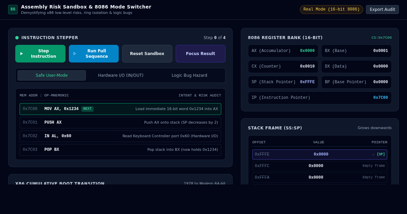
Task: Click the play icon on Step Instruction
Action: pyautogui.click(x=22, y=54)
